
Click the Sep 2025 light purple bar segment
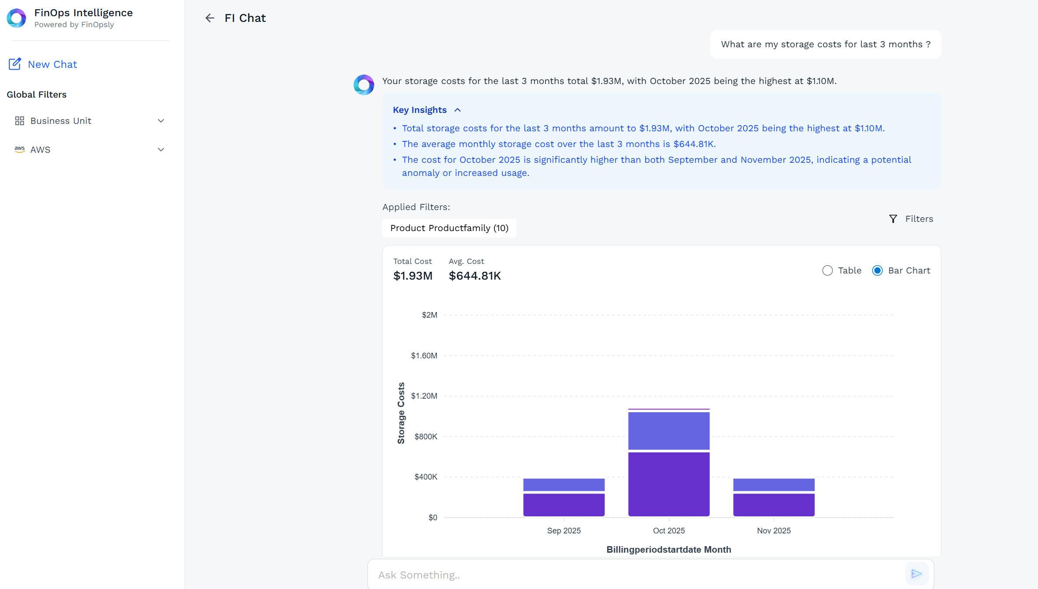click(x=564, y=484)
